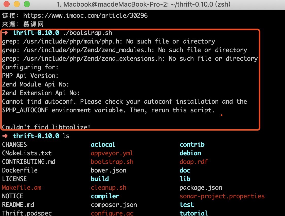Click the doc directory name
285x216 pixels.
tap(185, 170)
